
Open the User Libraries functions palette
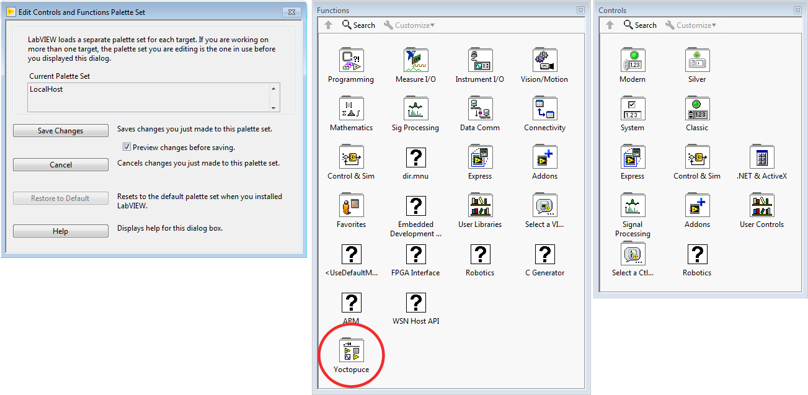(479, 206)
